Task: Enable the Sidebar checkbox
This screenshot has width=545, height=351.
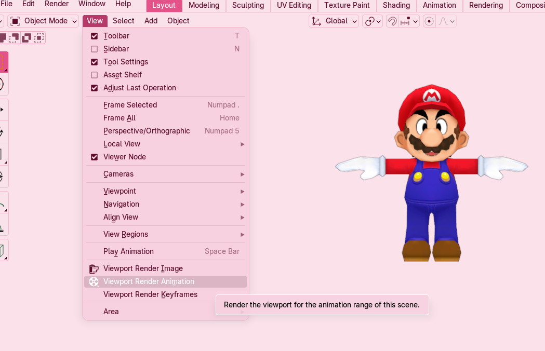Action: pos(94,49)
